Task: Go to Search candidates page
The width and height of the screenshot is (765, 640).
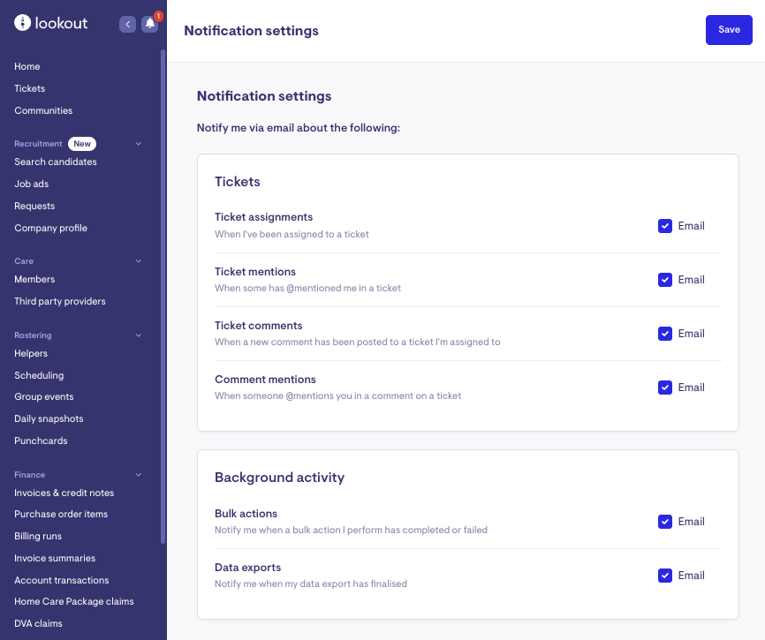Action: (56, 162)
